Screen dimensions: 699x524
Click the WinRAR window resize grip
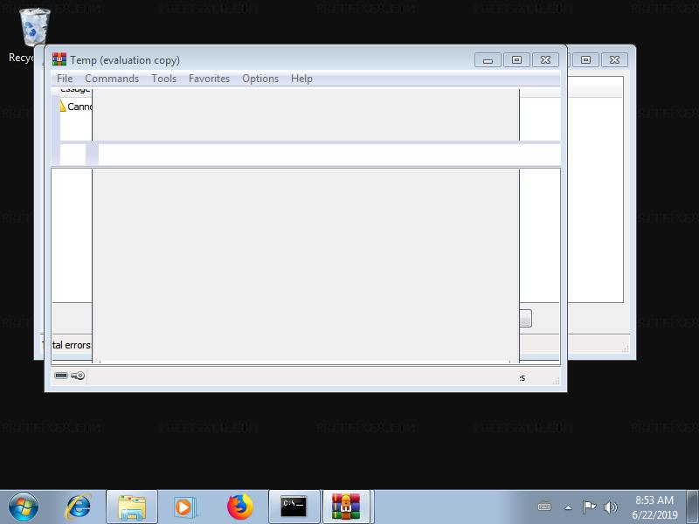[x=556, y=381]
